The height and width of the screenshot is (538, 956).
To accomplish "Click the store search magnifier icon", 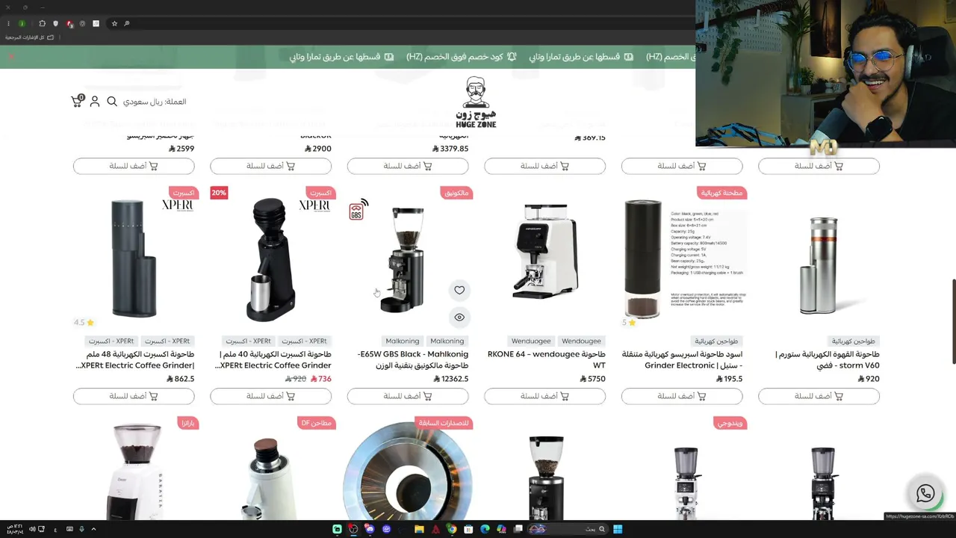I will click(112, 102).
